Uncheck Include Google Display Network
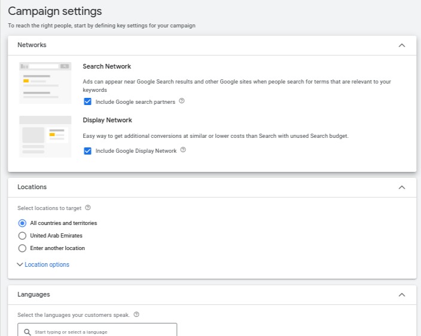The image size is (421, 336). 88,151
